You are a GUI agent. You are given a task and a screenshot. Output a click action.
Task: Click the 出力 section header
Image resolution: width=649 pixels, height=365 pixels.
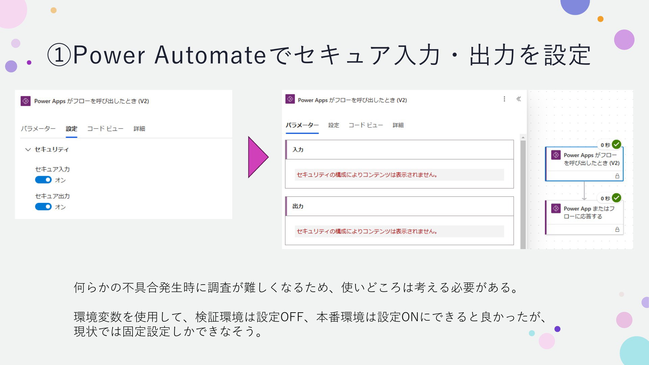point(400,206)
